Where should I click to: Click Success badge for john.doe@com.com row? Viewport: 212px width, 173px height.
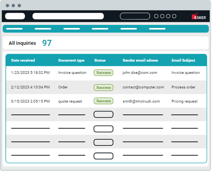[x=104, y=73]
